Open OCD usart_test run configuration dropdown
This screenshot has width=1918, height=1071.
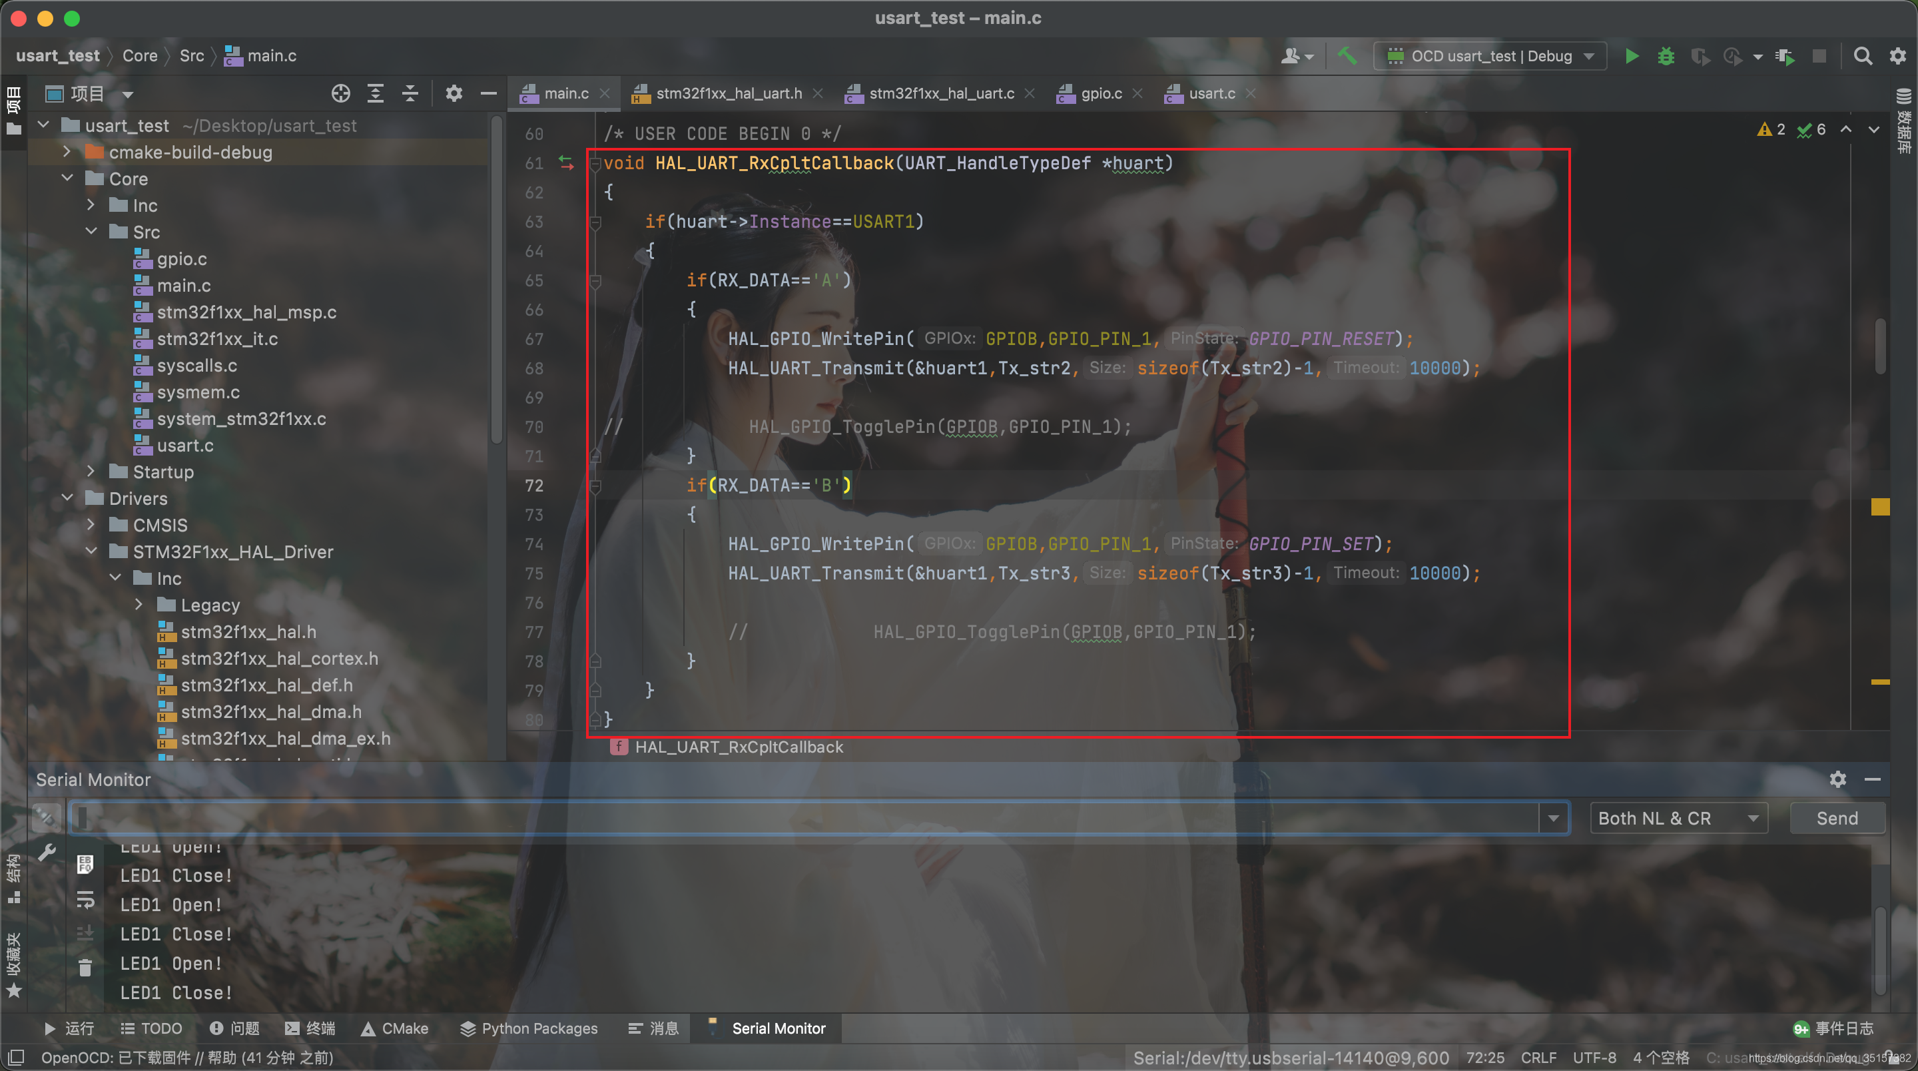point(1490,56)
